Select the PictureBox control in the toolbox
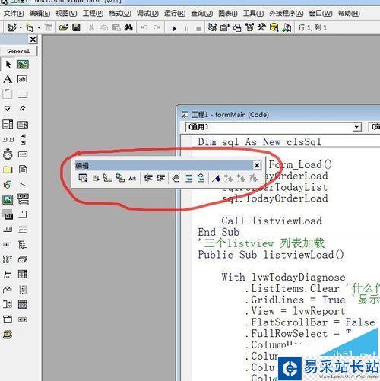This screenshot has width=380, height=381. 23,65
